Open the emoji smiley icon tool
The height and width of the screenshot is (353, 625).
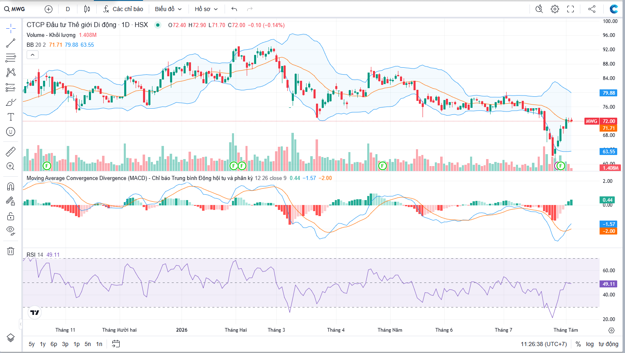coord(11,132)
